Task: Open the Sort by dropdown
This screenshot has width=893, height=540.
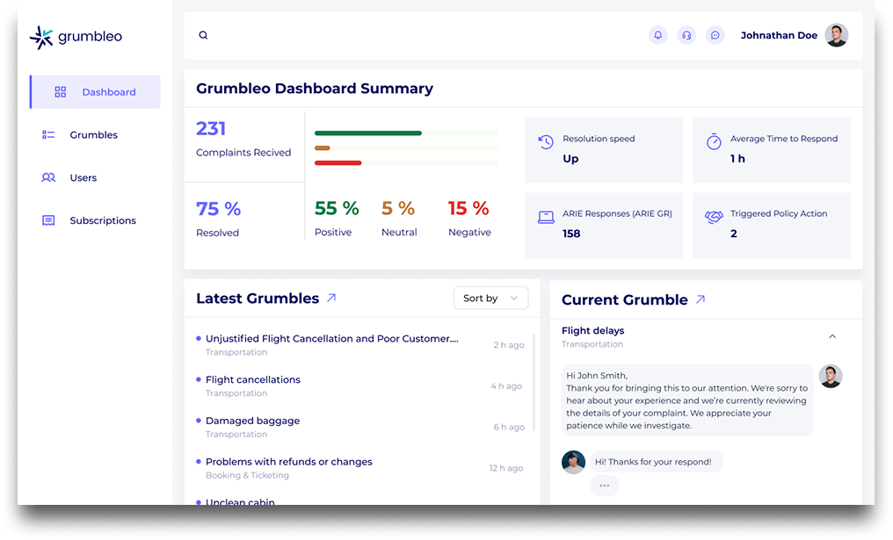Action: (490, 298)
